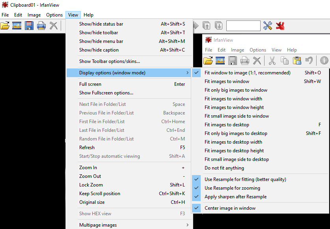
Task: Click the Delete X icon in main toolbar
Action: coord(54,26)
